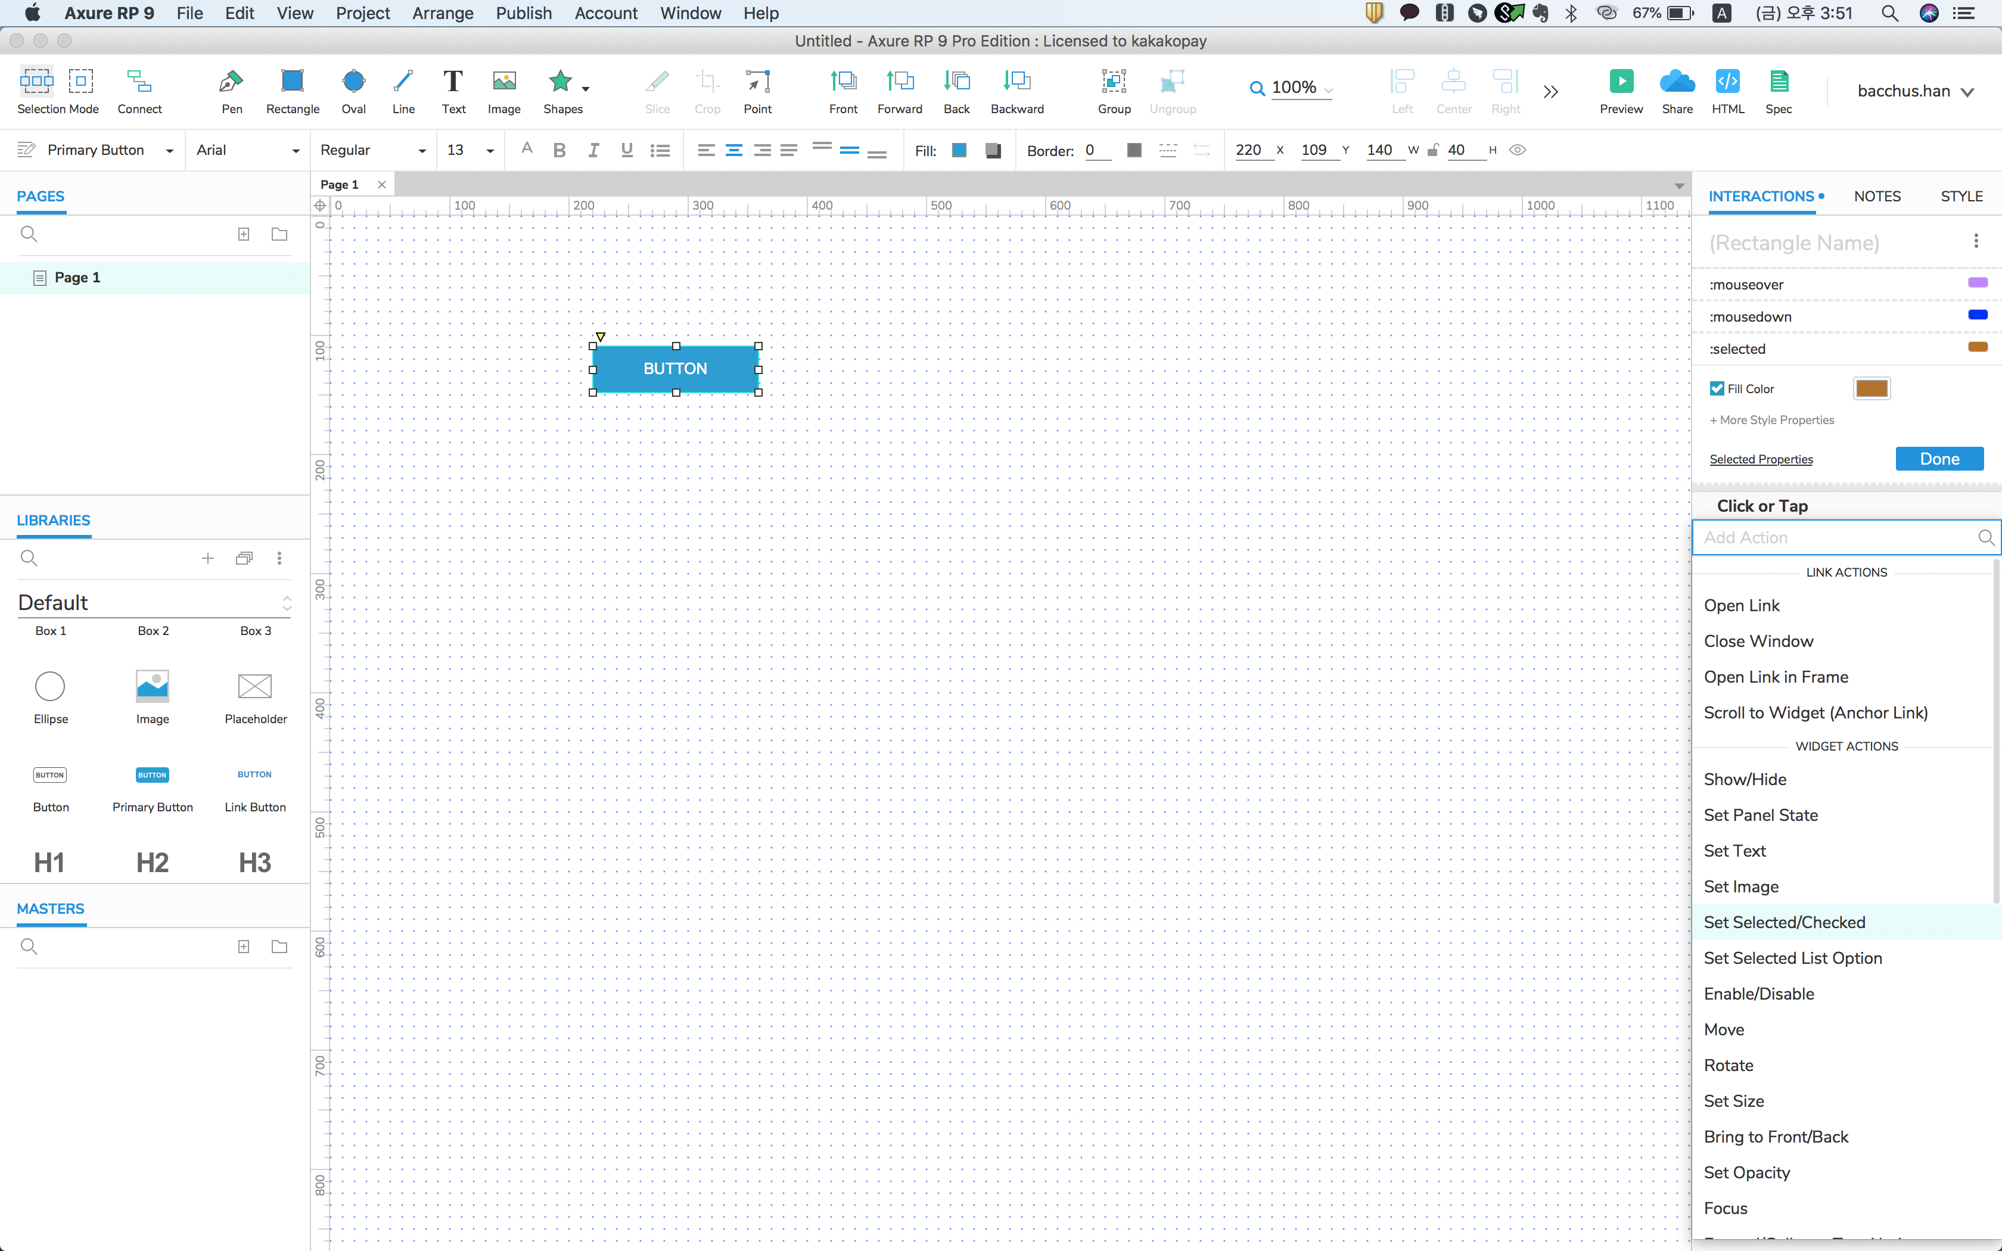Open the Arial font dropdown
The image size is (2002, 1251).
click(296, 151)
